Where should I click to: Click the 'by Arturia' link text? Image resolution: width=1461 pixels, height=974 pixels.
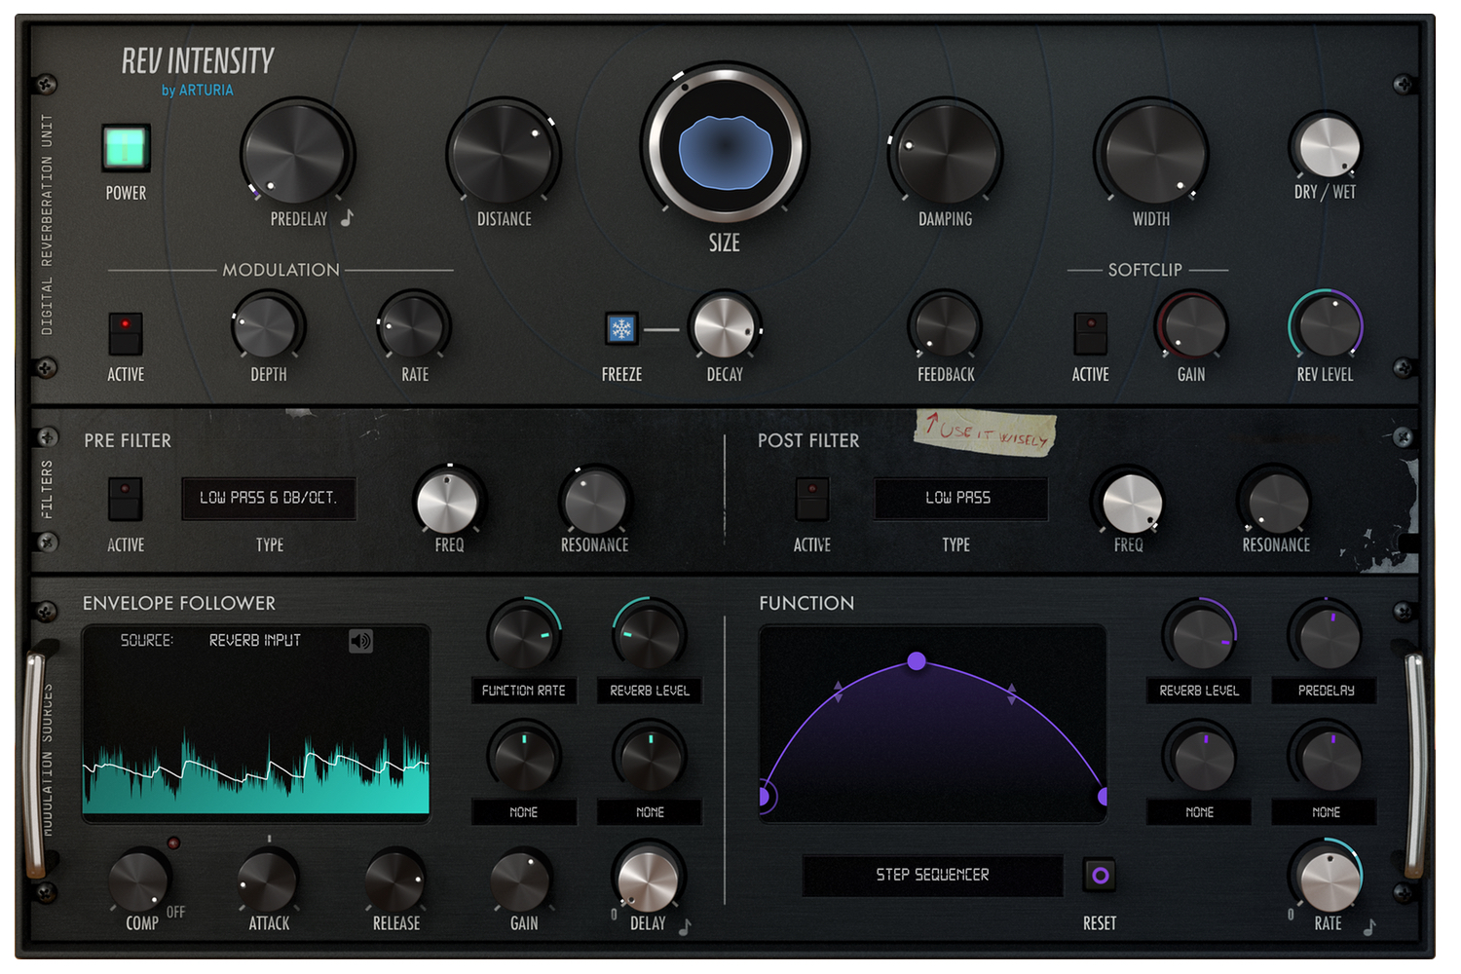(x=198, y=91)
